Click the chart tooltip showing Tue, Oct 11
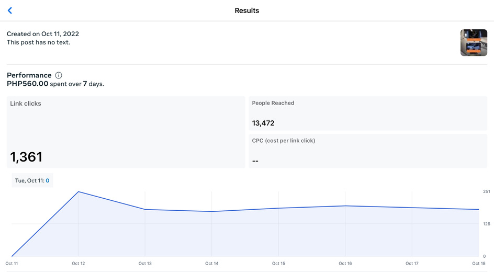Viewport: 494px width, 273px height. click(32, 180)
